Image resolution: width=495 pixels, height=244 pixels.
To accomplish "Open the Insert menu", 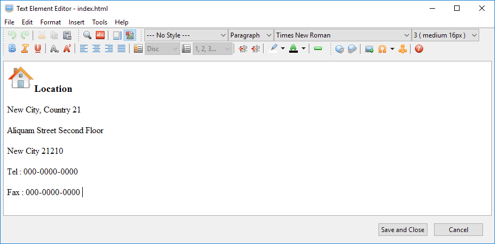I will (x=76, y=22).
